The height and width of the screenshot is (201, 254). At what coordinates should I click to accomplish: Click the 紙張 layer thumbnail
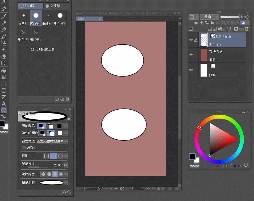(x=203, y=70)
